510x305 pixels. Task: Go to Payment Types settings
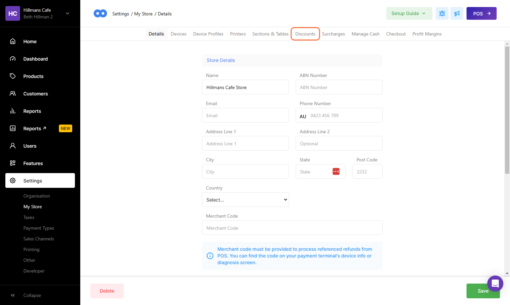(x=39, y=228)
